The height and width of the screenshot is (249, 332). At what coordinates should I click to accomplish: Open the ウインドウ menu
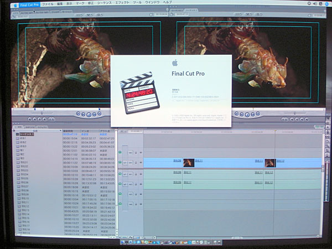(152, 3)
